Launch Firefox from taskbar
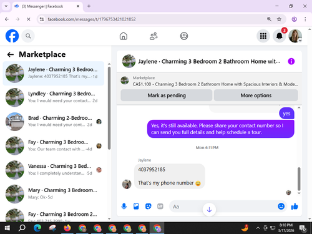 click(67, 228)
